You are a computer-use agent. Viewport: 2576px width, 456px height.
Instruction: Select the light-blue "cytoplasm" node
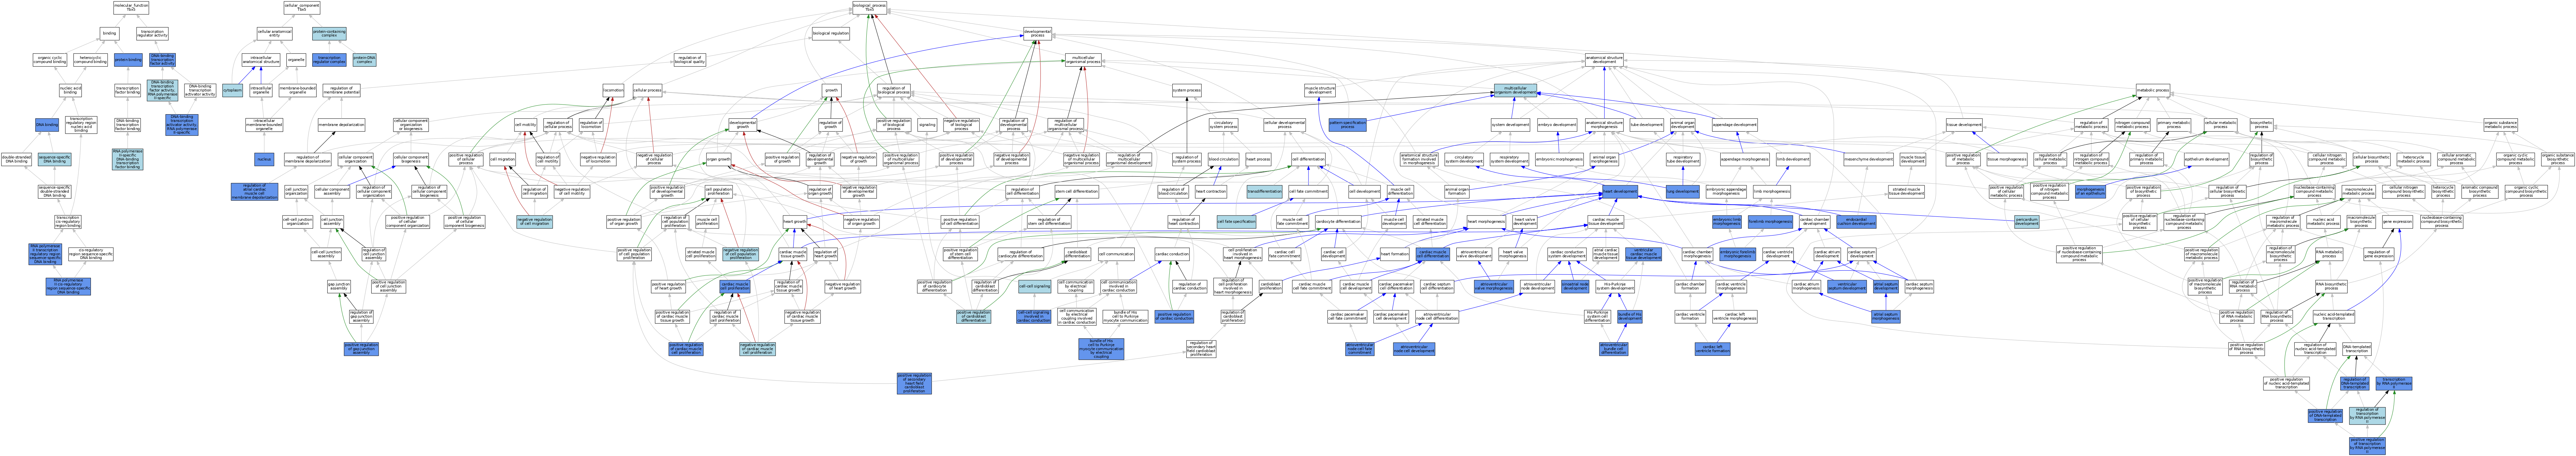click(x=233, y=91)
